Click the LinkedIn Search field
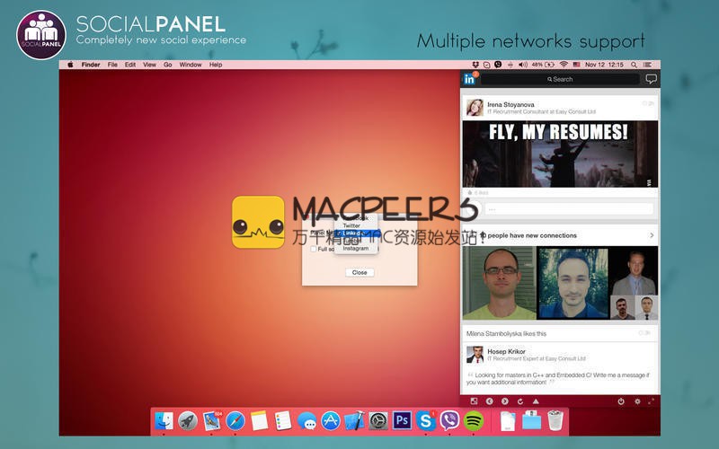The image size is (719, 449). click(560, 79)
